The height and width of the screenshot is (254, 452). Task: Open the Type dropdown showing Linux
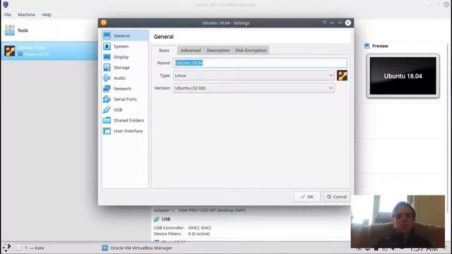pos(254,75)
